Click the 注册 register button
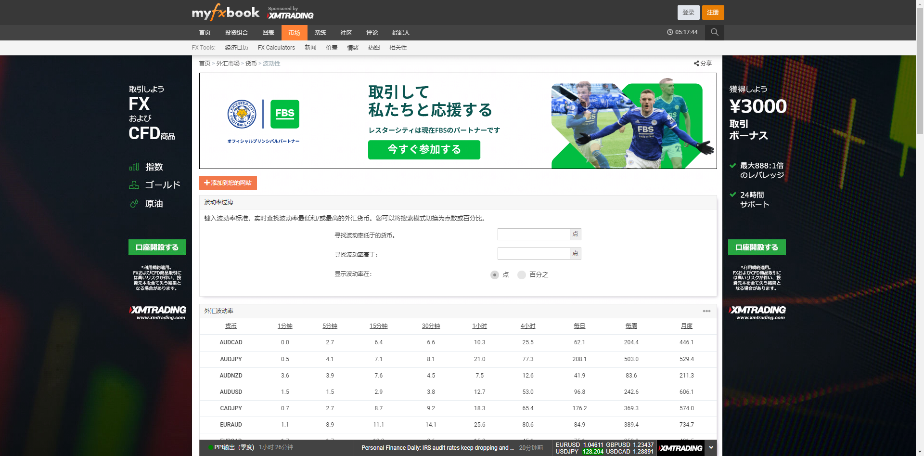 [713, 13]
